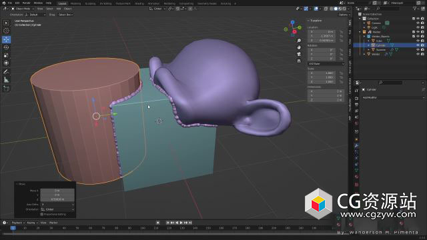
Task: Select the Add Cube tool
Action: (x=6, y=89)
